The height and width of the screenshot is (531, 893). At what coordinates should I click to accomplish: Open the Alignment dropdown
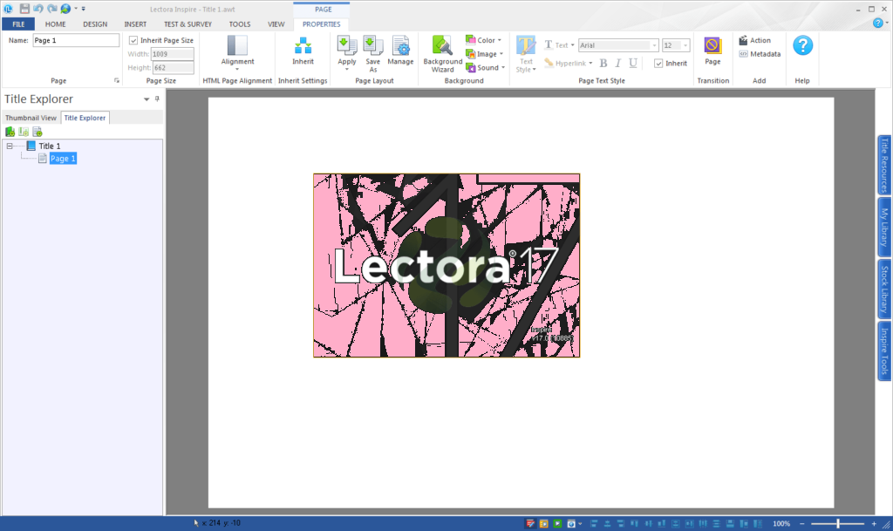tap(237, 52)
